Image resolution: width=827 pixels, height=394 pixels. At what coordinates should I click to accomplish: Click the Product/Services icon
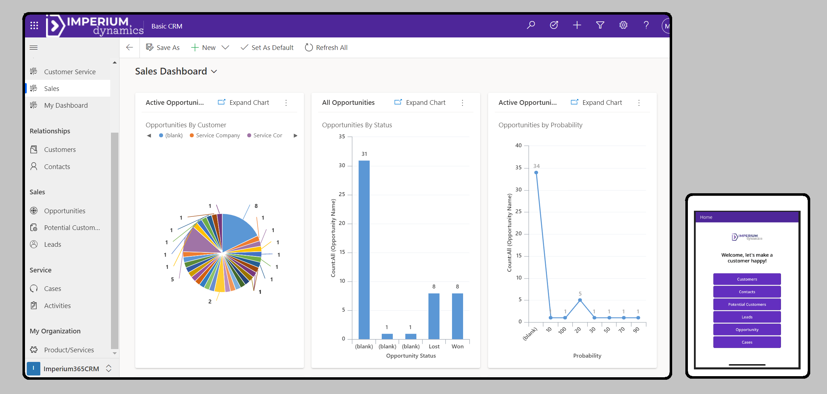pos(34,349)
